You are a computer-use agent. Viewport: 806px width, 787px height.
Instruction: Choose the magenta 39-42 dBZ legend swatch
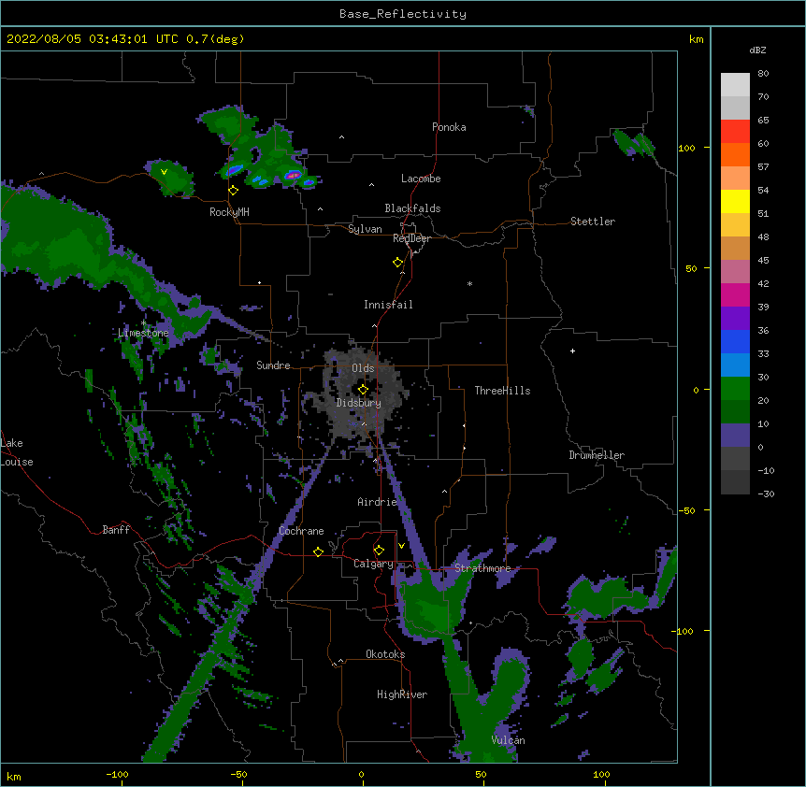(735, 294)
